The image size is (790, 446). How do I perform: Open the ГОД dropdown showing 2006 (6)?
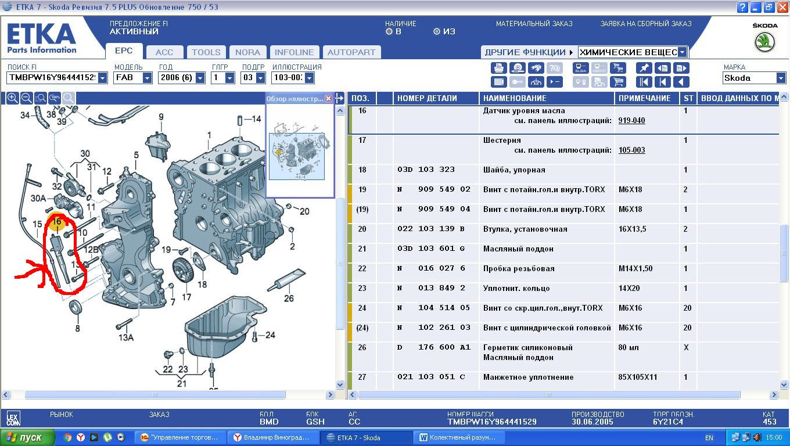(200, 78)
